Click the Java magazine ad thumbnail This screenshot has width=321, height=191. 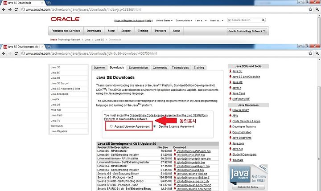click(239, 174)
